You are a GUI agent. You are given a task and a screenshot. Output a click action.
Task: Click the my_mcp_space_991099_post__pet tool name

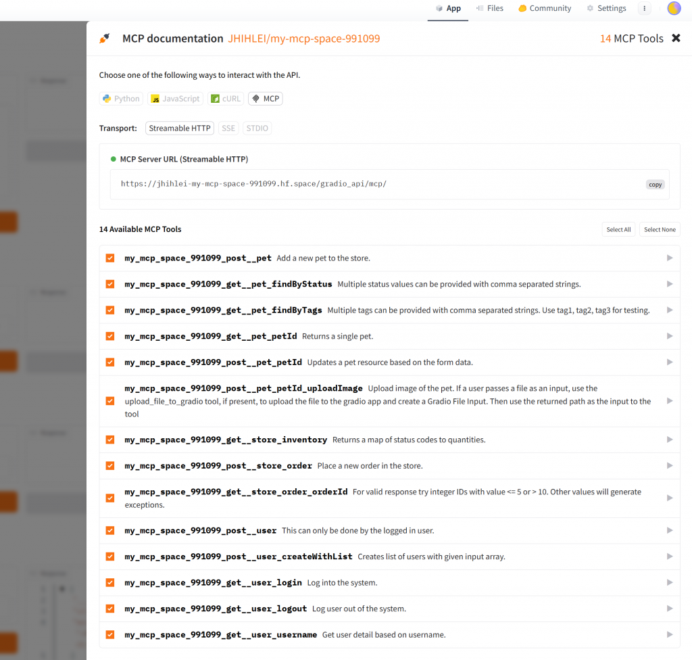click(198, 258)
